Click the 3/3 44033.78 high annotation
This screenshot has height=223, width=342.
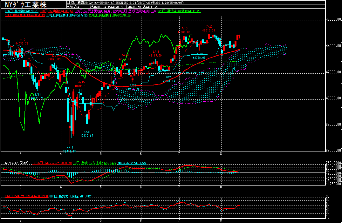(22, 42)
